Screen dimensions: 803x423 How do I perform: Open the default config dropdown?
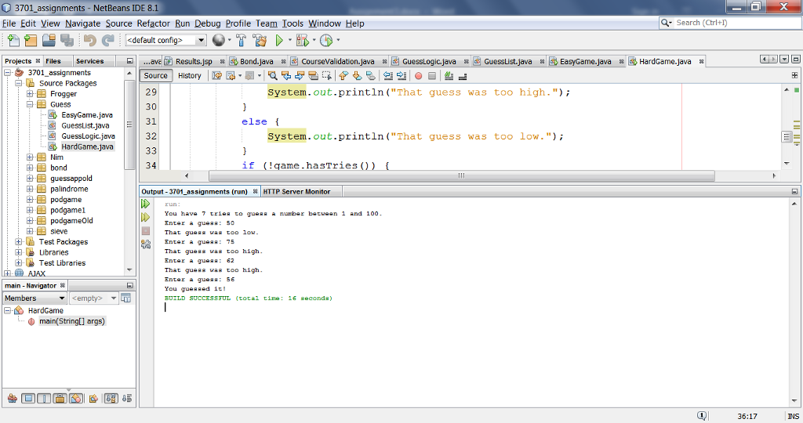pyautogui.click(x=202, y=40)
